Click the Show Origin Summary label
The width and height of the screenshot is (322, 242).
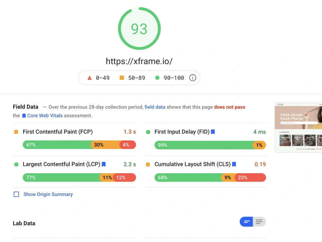point(48,194)
